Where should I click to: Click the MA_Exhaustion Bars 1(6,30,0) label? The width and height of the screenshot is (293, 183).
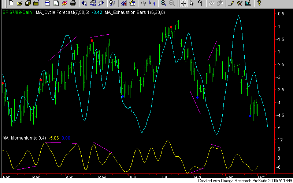click(135, 12)
